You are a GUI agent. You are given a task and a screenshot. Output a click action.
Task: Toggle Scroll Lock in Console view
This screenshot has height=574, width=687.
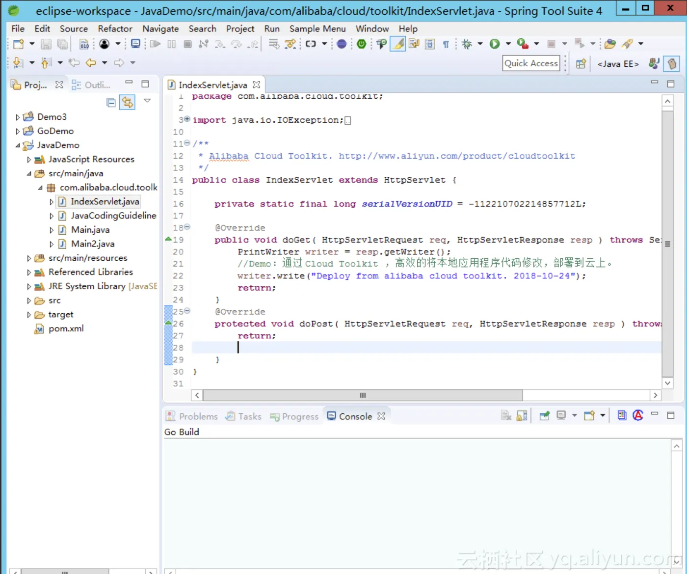[522, 416]
